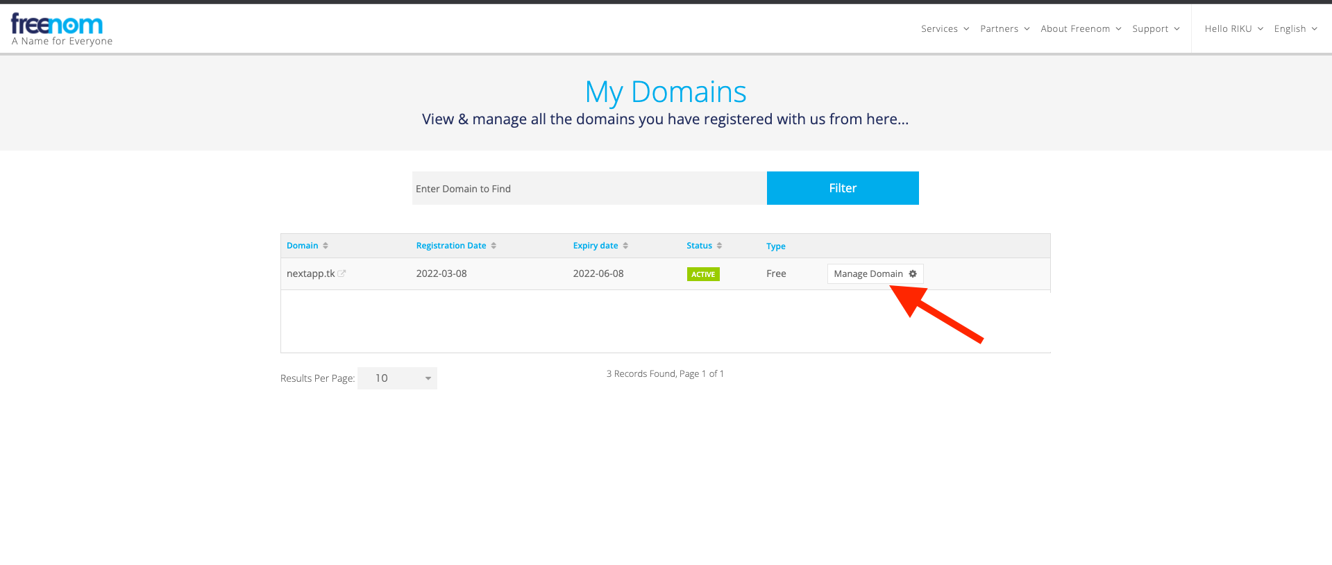This screenshot has height=565, width=1332.
Task: Sort by Expiry date arrows
Action: click(x=625, y=246)
